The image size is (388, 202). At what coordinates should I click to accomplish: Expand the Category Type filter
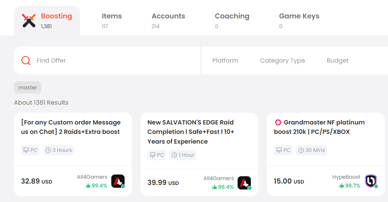[282, 60]
